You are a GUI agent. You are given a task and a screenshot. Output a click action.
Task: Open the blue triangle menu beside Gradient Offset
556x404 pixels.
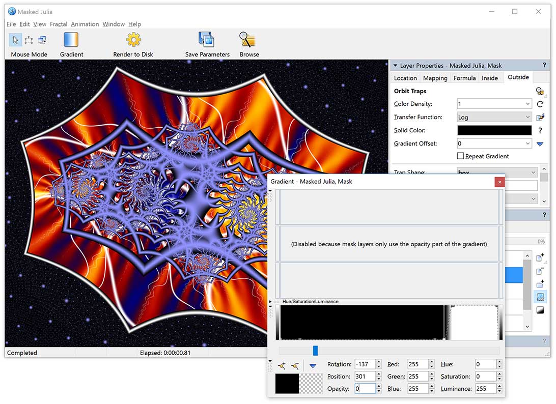540,144
